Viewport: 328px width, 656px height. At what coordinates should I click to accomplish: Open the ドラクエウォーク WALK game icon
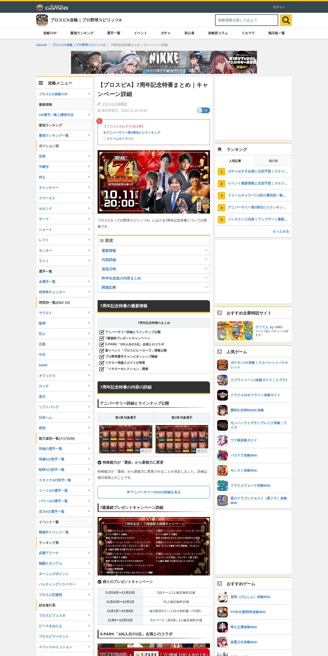click(222, 485)
